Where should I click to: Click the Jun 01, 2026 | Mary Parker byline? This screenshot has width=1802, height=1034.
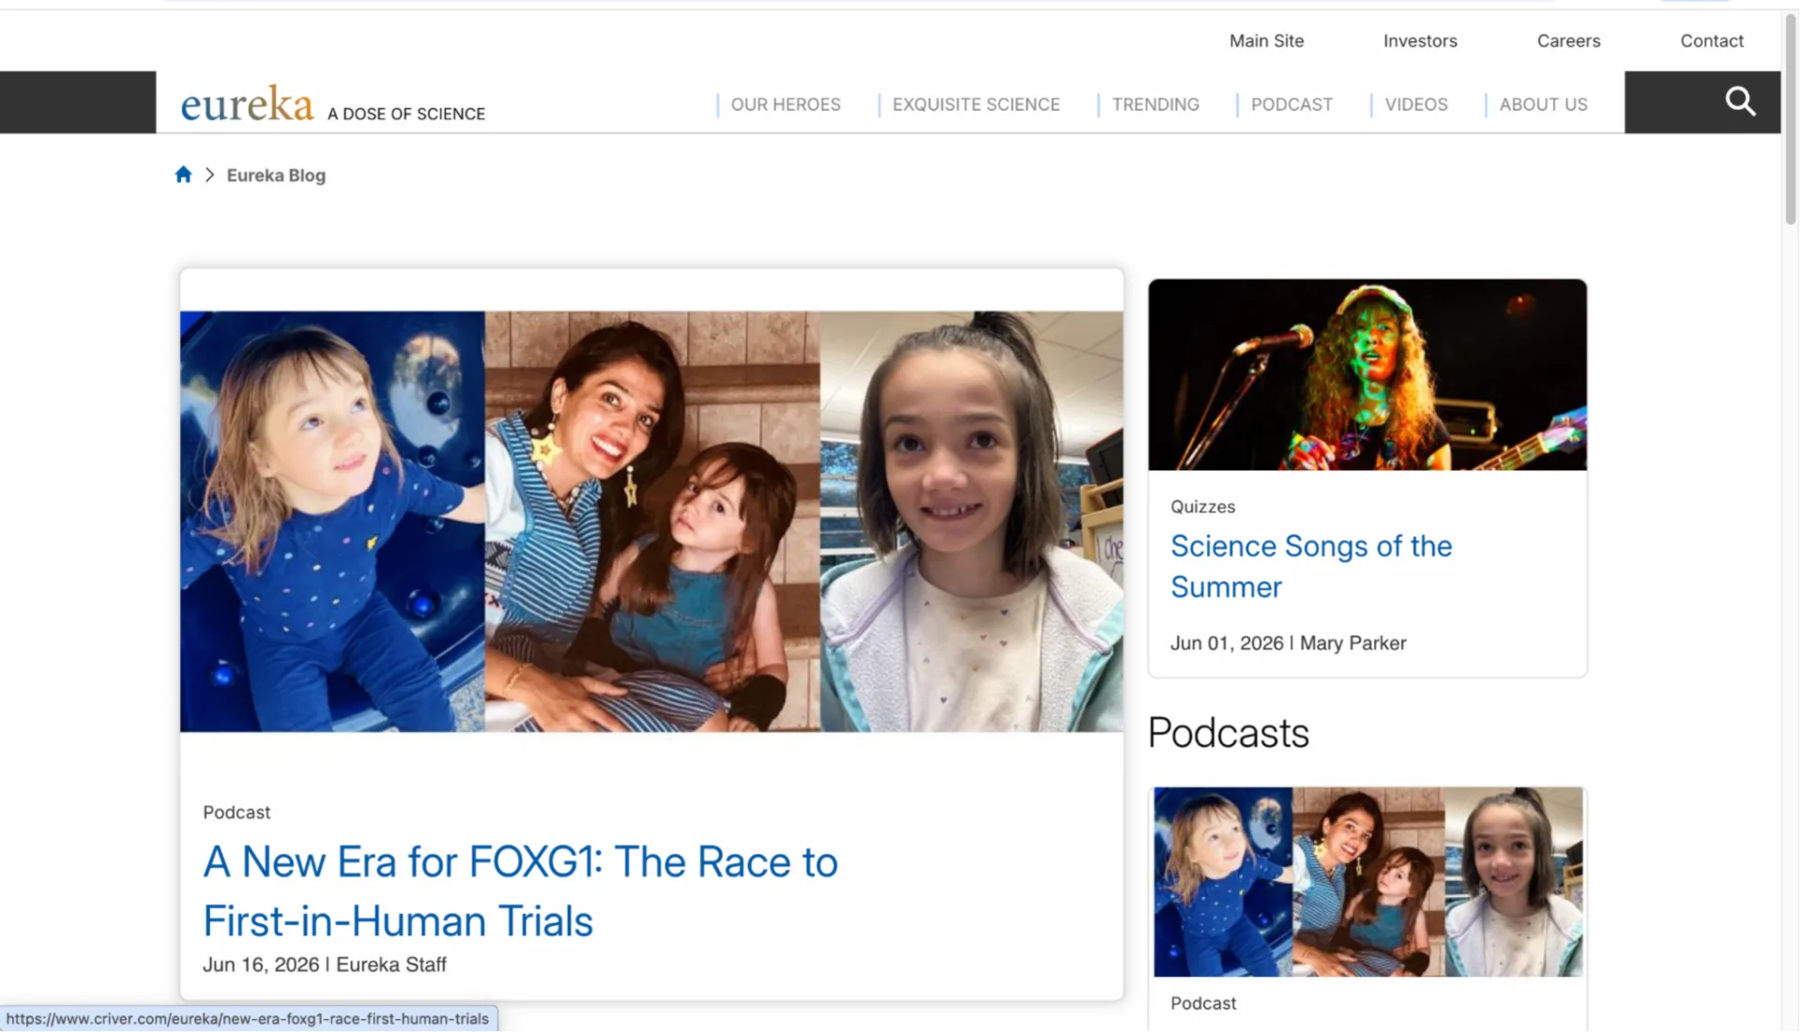(1290, 644)
